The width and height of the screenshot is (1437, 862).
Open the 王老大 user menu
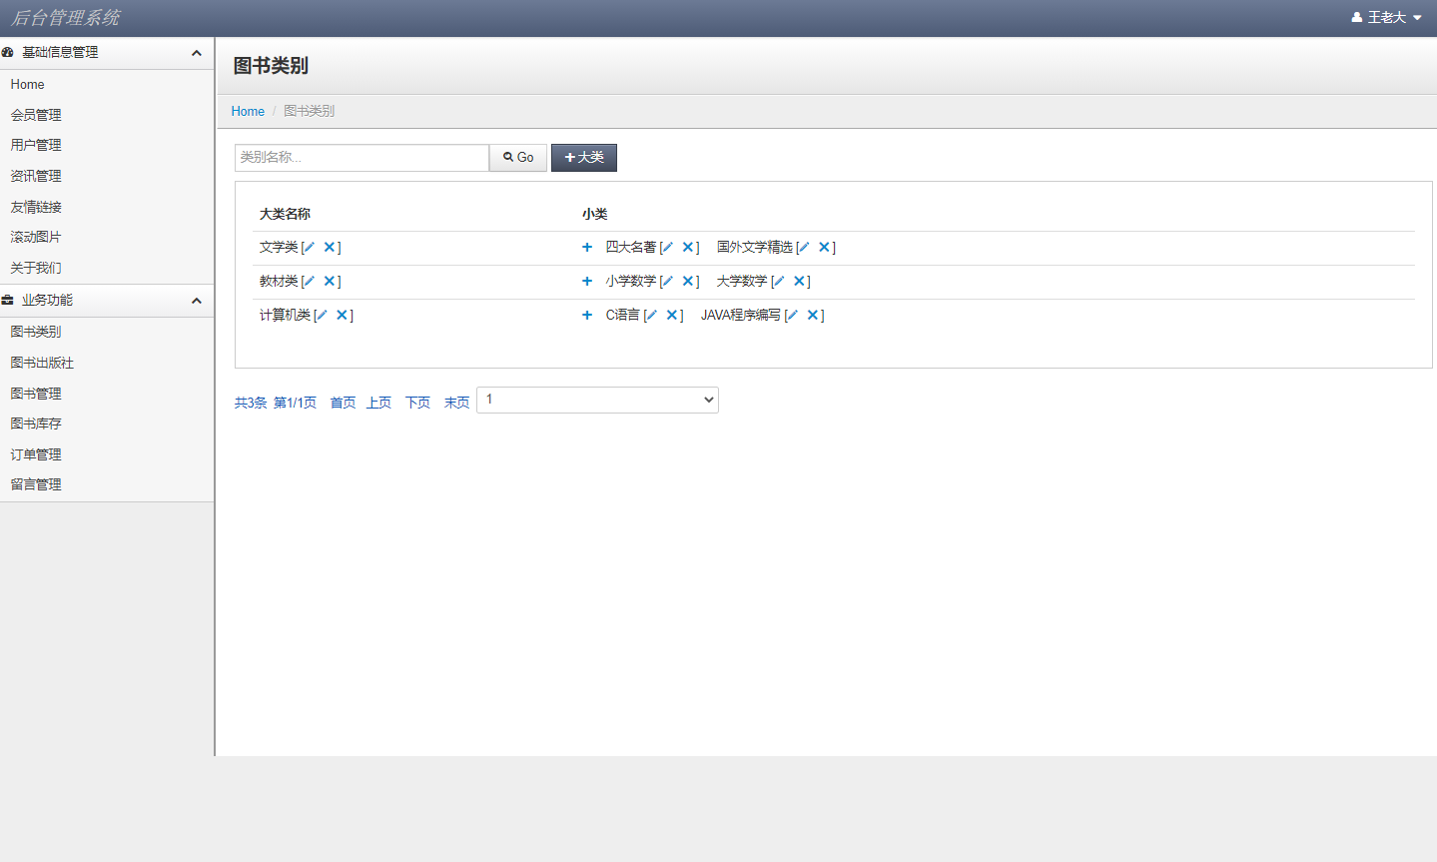pos(1387,17)
